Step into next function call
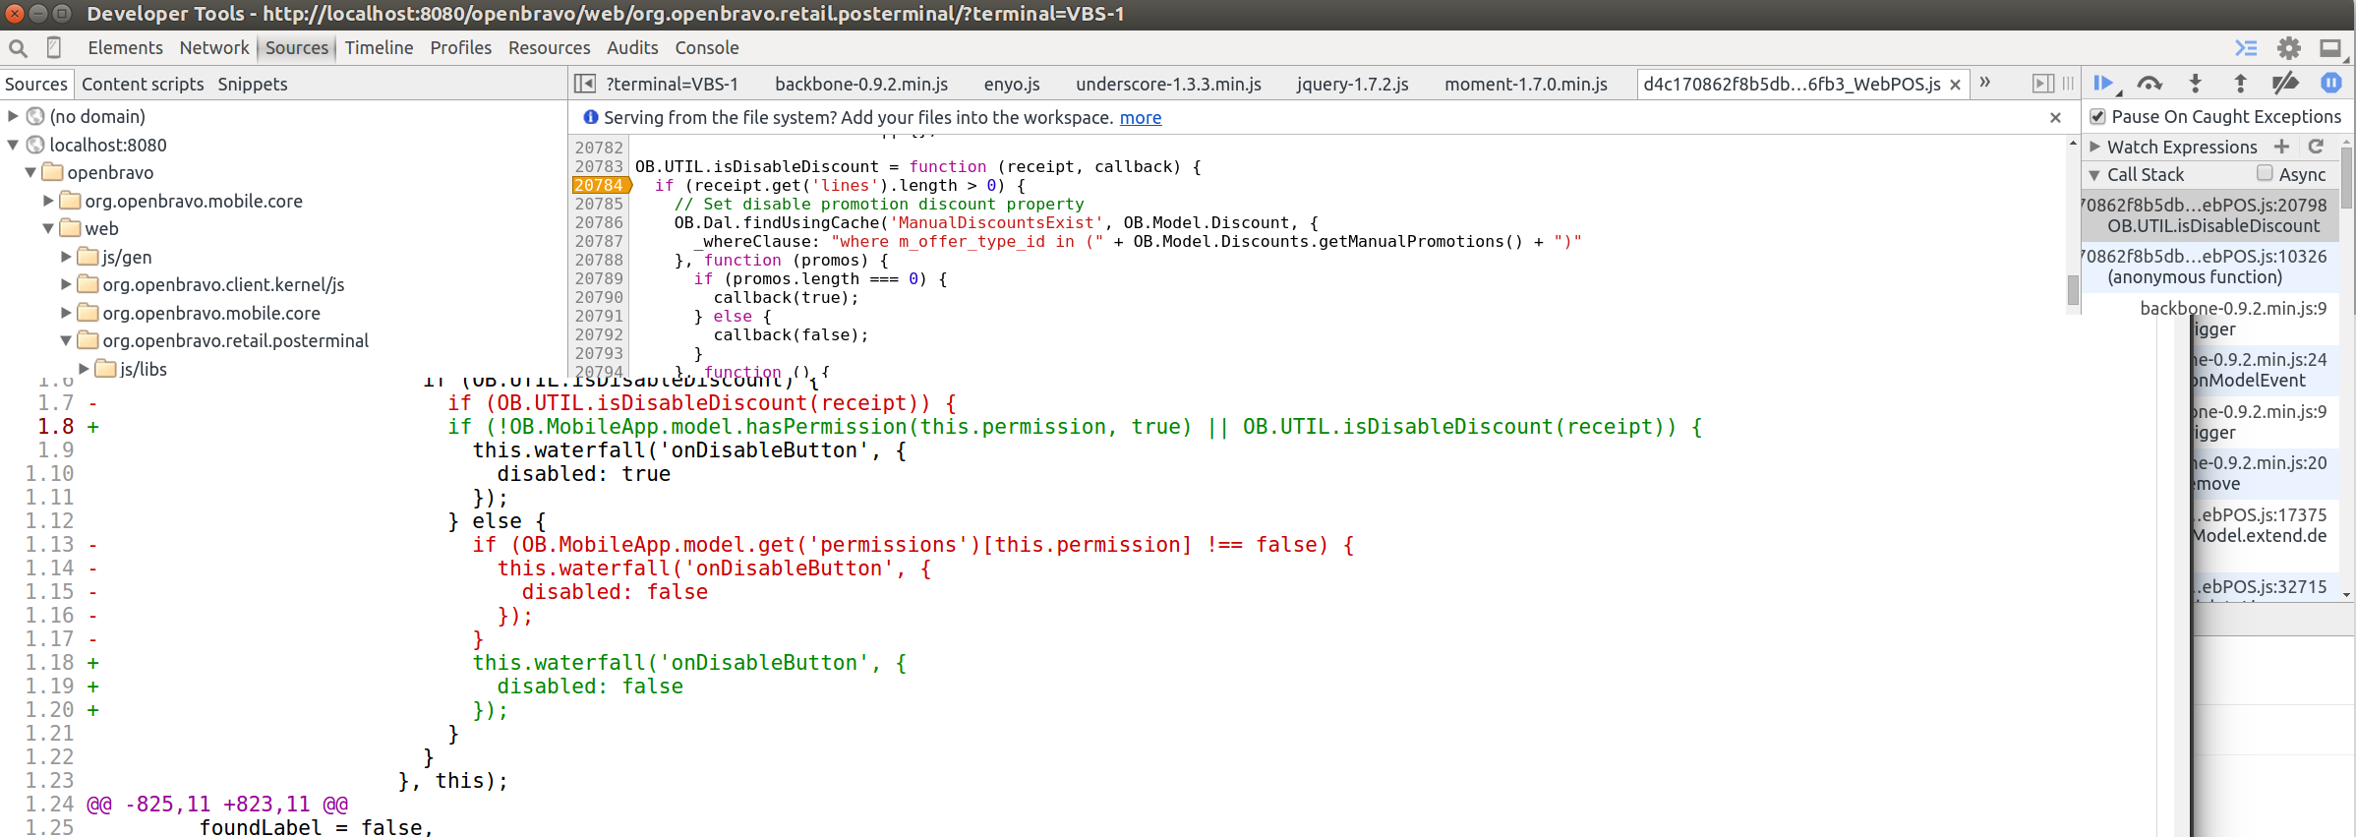 [2195, 84]
